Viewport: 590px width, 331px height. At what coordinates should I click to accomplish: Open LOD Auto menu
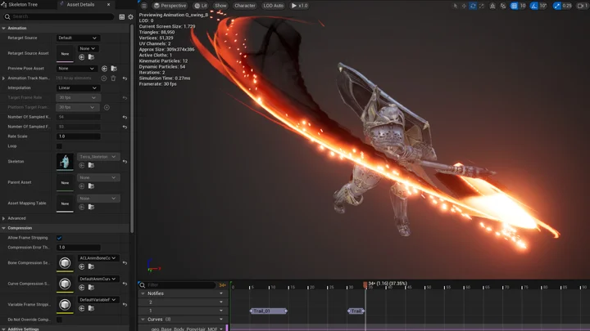tap(274, 6)
